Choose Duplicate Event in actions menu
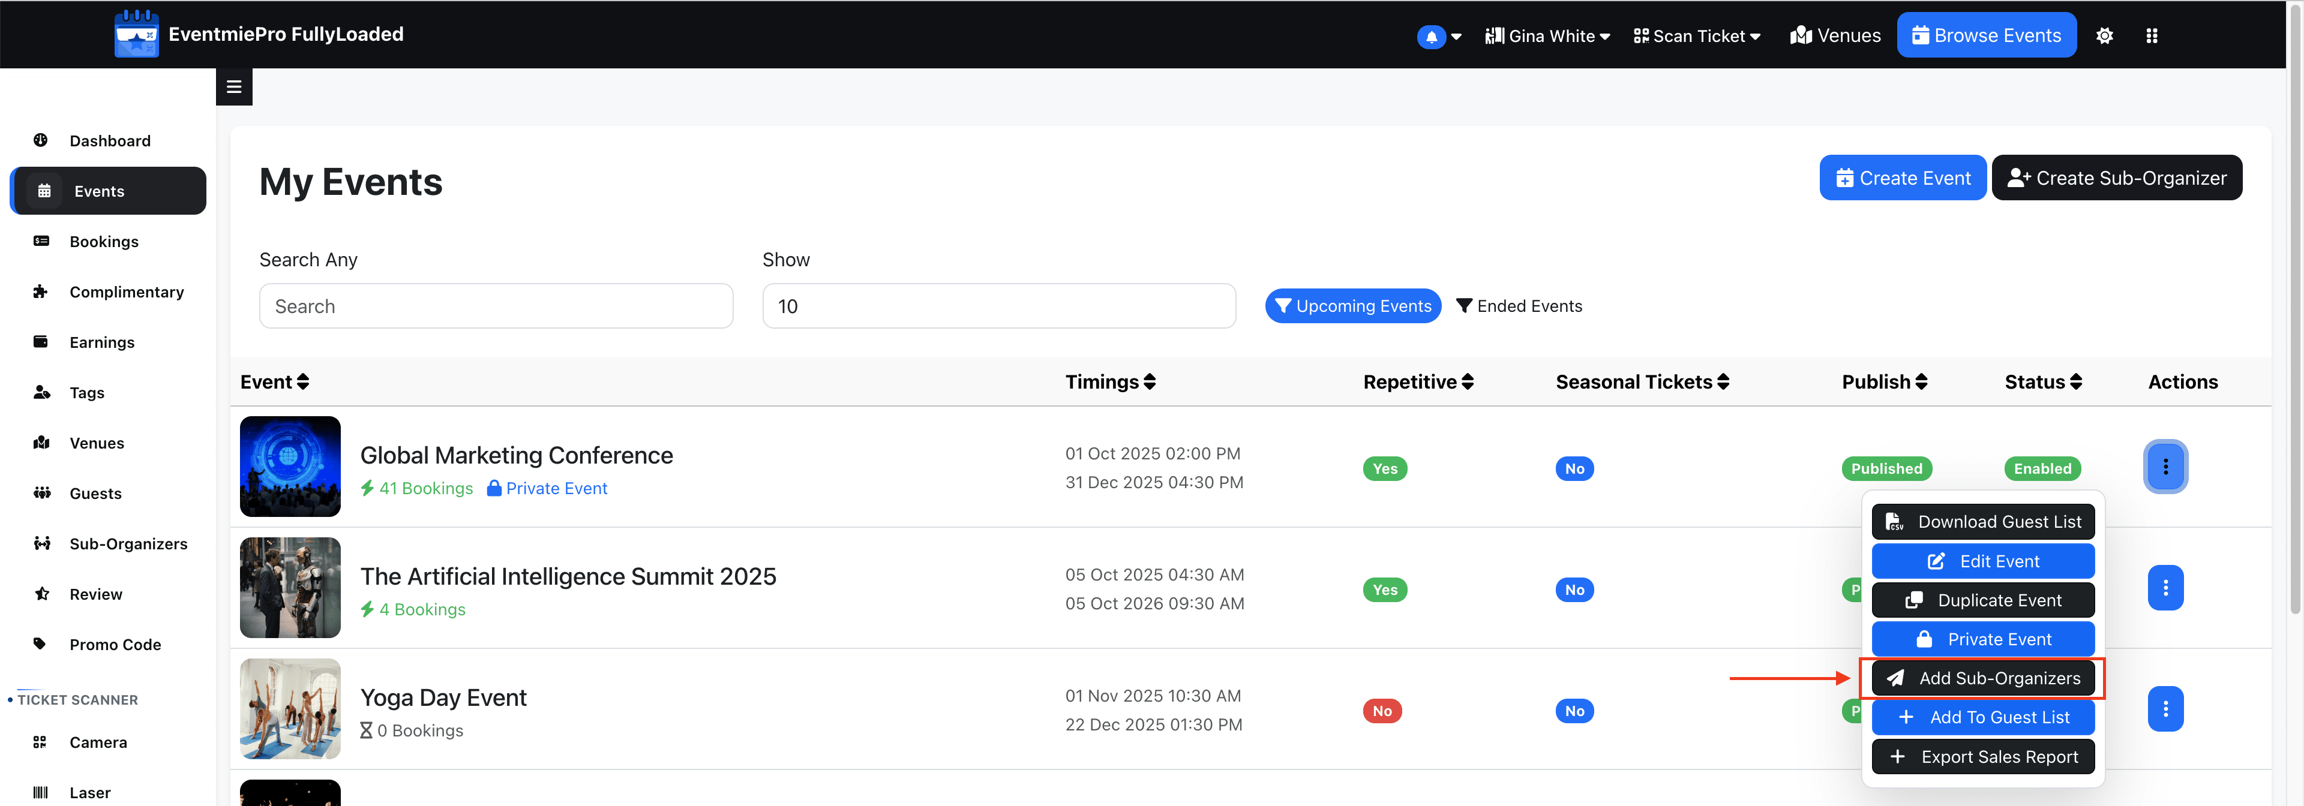The width and height of the screenshot is (2304, 806). pyautogui.click(x=1983, y=600)
